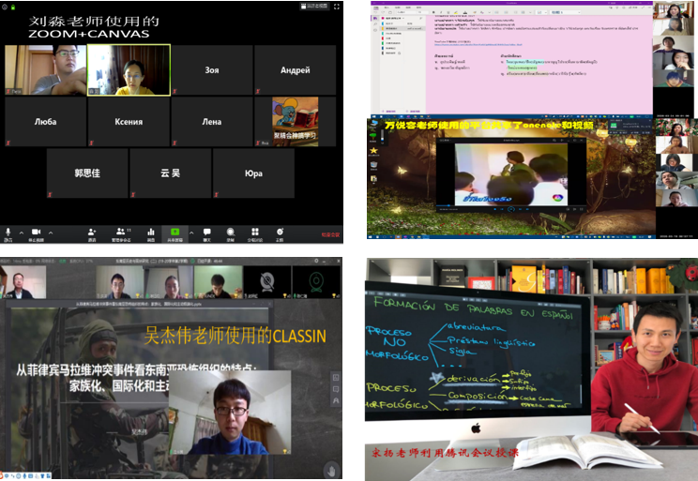
Task: Open the Invite participants icon
Action: [92, 231]
